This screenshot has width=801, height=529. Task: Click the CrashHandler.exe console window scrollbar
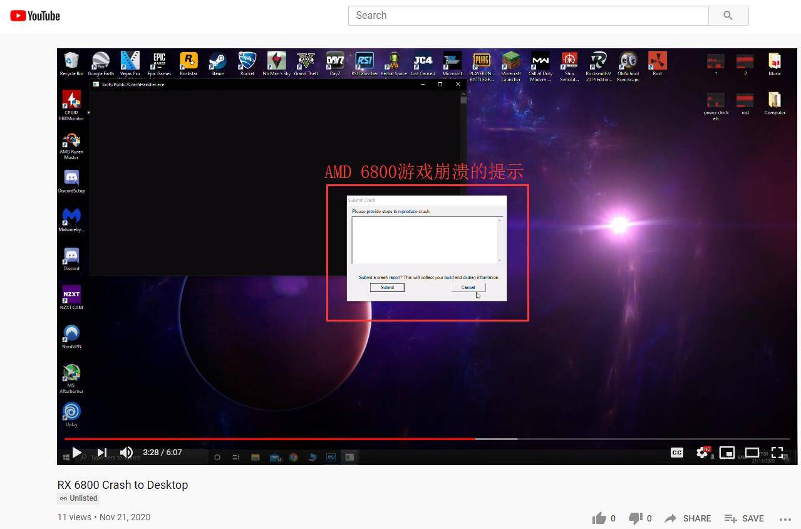click(463, 182)
